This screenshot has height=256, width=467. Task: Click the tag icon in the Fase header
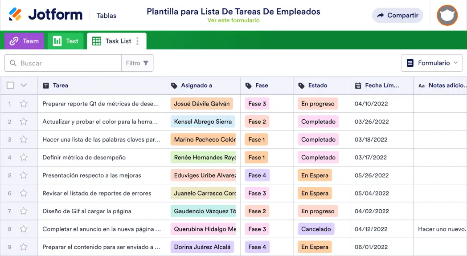[x=249, y=85]
